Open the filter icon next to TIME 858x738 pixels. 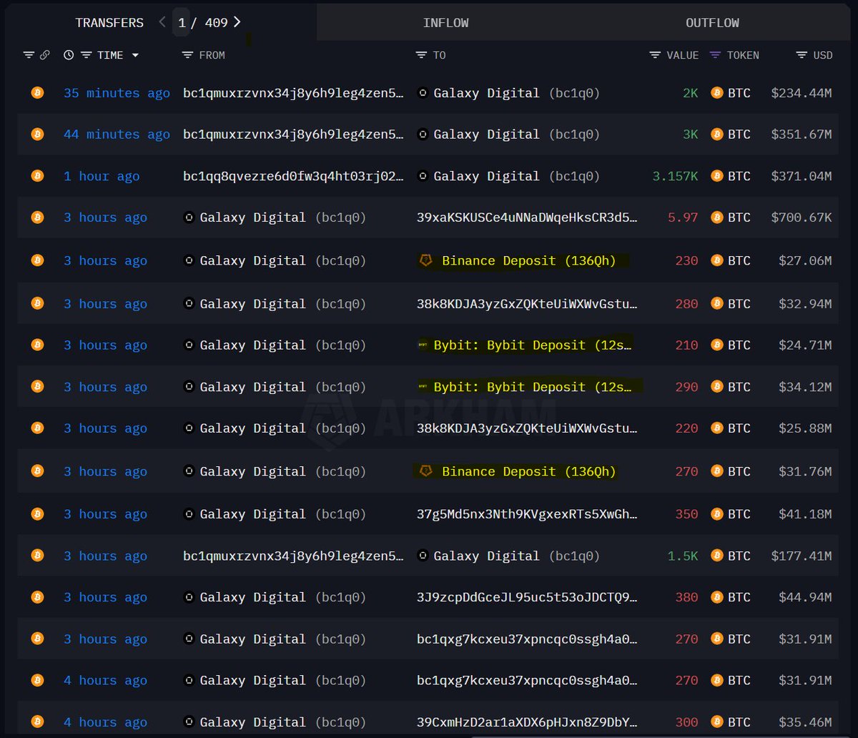pos(86,55)
